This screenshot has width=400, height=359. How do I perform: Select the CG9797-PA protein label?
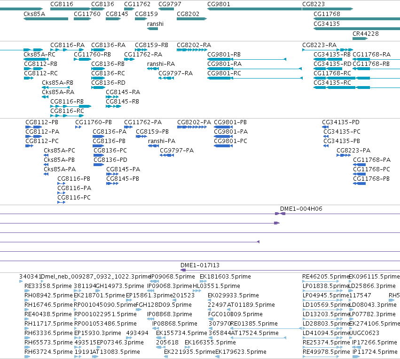coord(177,151)
